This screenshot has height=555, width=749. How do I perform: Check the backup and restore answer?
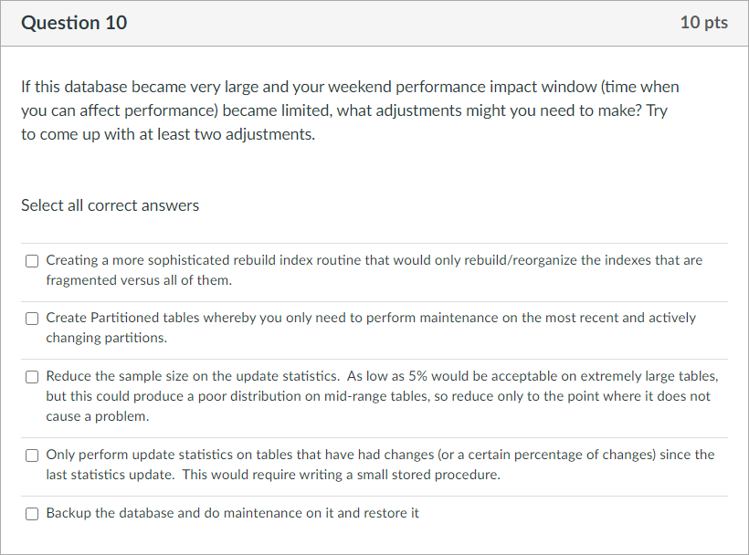click(32, 513)
